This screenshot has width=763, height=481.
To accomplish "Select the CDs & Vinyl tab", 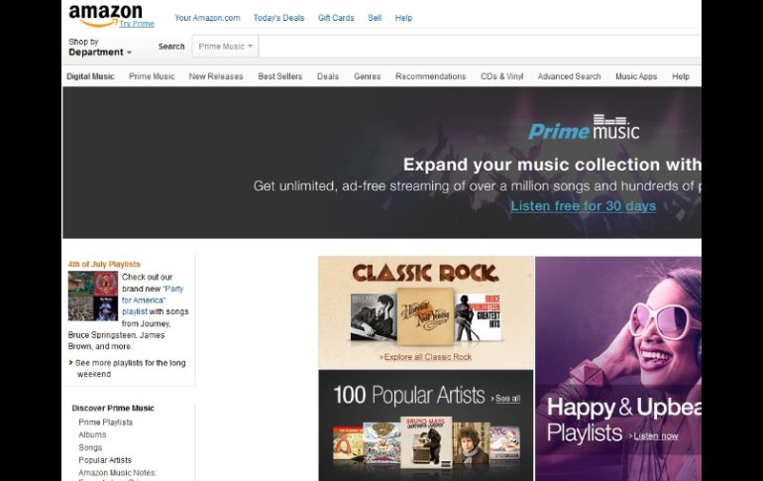I will 501,76.
